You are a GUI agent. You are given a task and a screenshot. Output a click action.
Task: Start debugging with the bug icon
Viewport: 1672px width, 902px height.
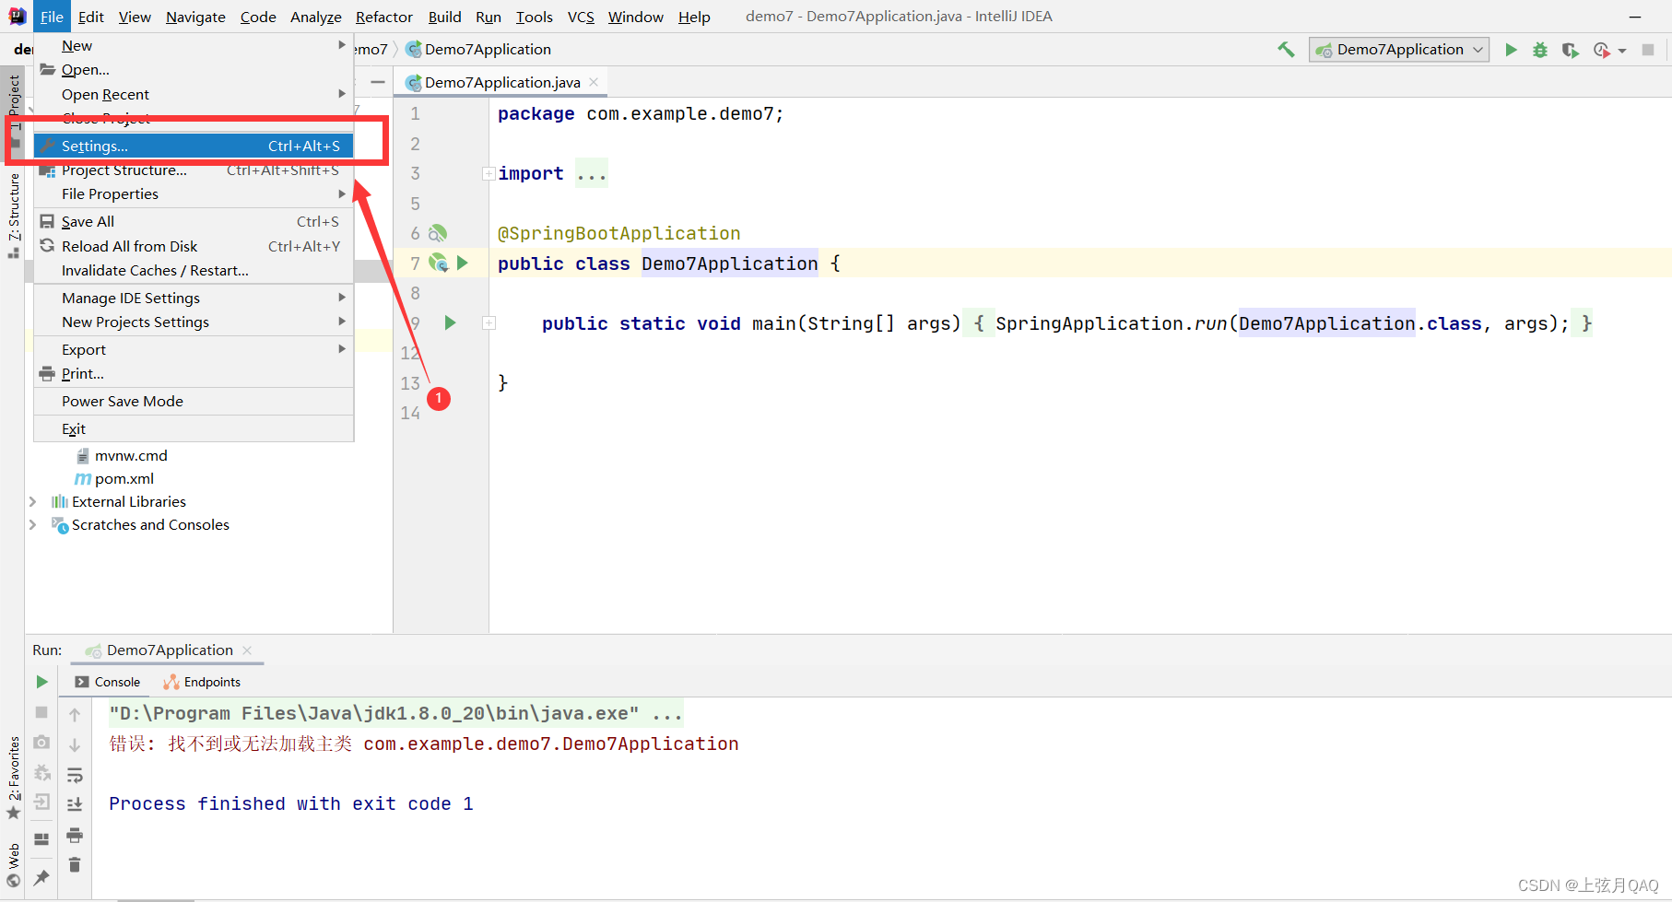coord(1540,50)
